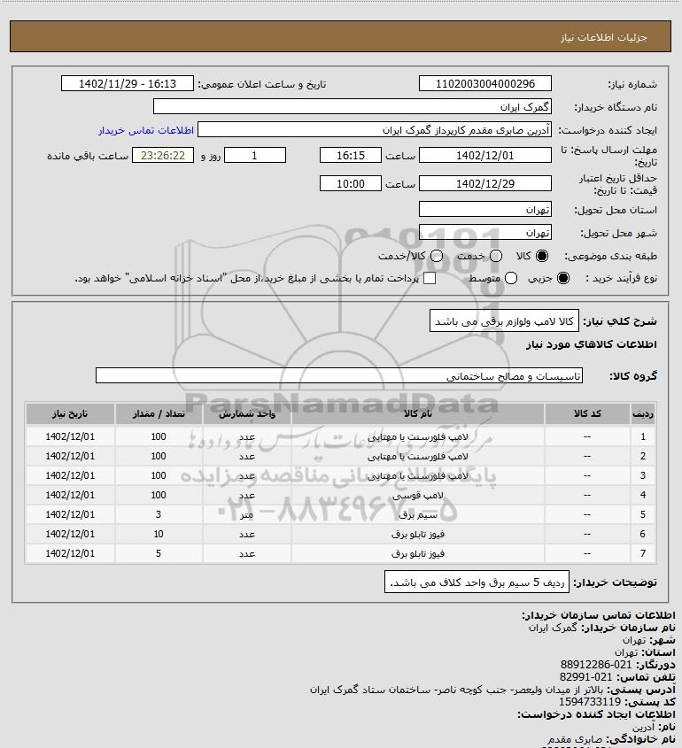Click the کد کالا column header
The height and width of the screenshot is (748, 682).
point(587,414)
